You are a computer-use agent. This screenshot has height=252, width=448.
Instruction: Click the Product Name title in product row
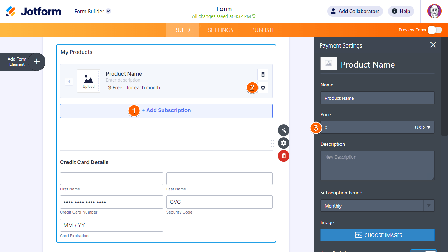click(124, 74)
